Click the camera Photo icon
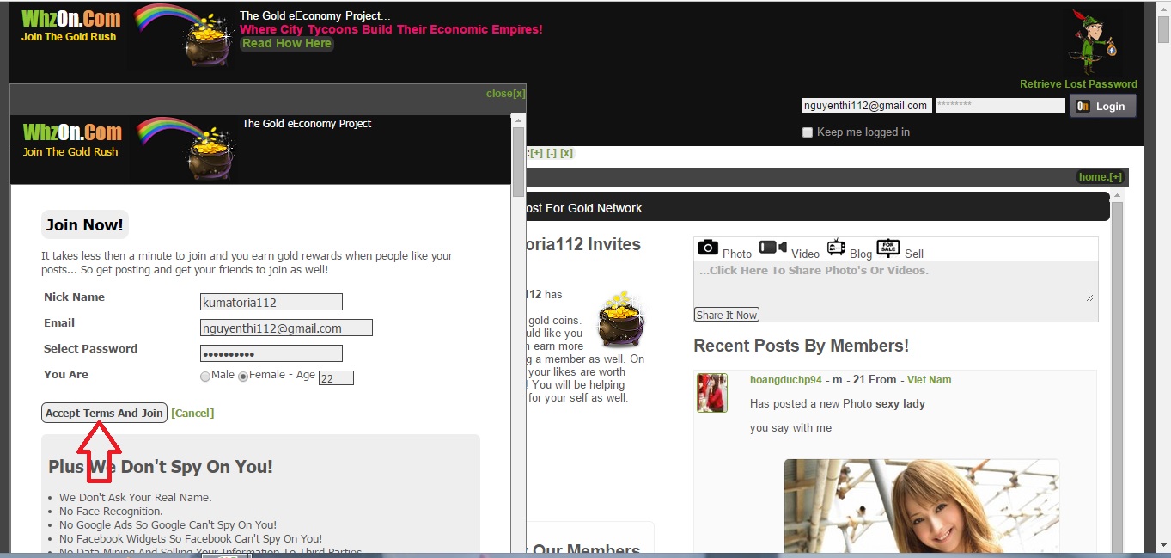The height and width of the screenshot is (558, 1171). pyautogui.click(x=707, y=248)
